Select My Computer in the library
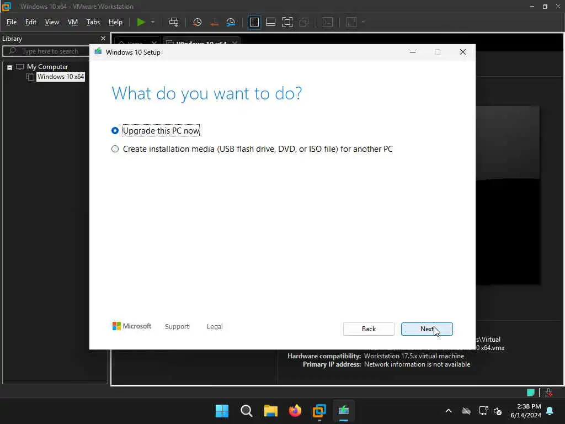Image resolution: width=565 pixels, height=424 pixels. pyautogui.click(x=47, y=67)
